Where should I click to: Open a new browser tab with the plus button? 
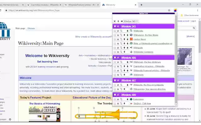coord(141,5)
